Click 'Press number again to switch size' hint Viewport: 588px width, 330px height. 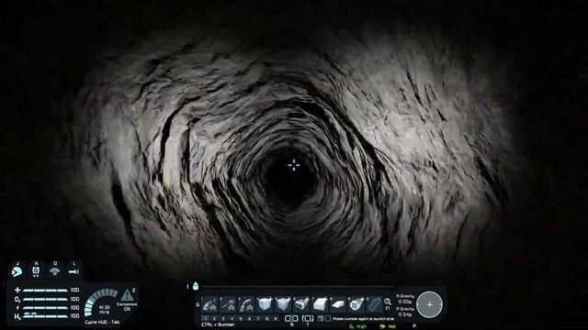[x=364, y=319]
